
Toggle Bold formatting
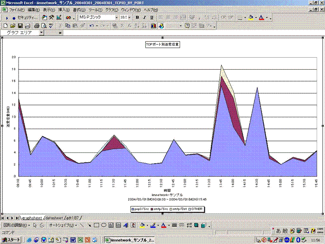[137, 17]
